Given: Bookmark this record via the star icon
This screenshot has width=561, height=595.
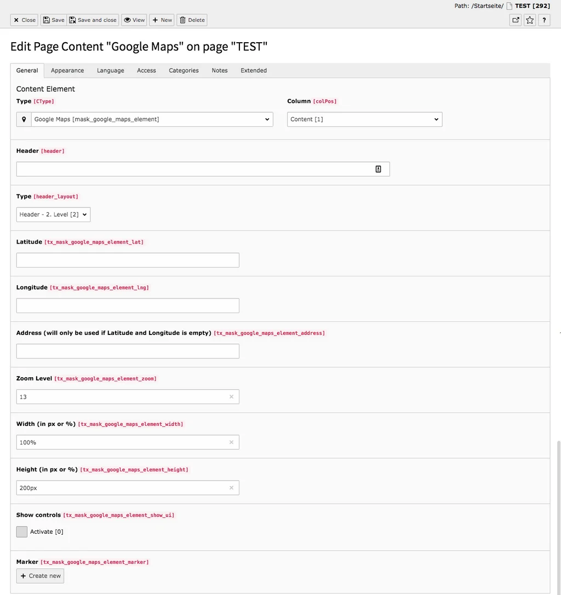Looking at the screenshot, I should click(x=529, y=20).
